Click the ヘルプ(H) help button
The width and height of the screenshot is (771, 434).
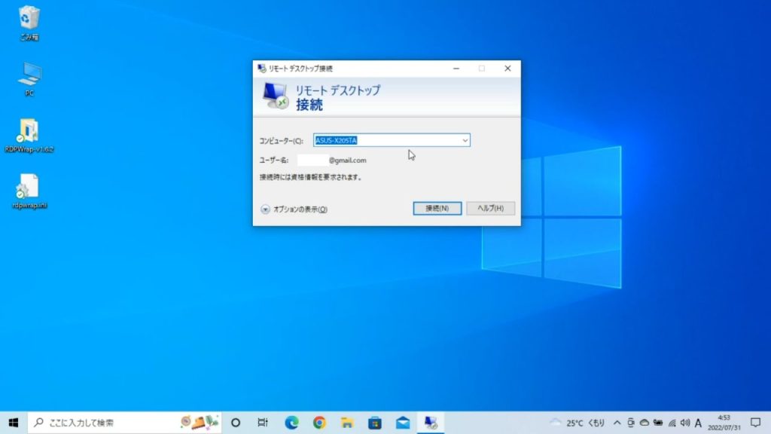490,208
